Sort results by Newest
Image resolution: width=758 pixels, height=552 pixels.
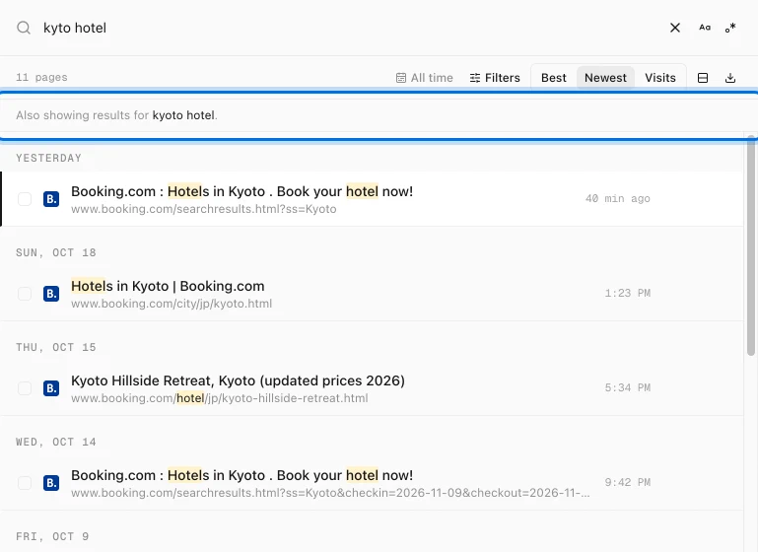(x=605, y=78)
